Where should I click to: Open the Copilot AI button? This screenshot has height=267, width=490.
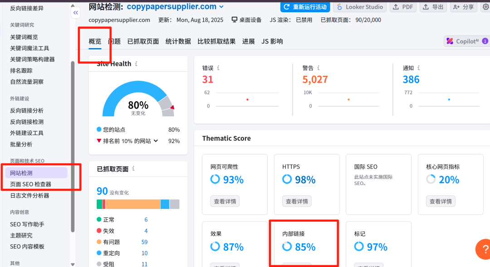pos(467,41)
